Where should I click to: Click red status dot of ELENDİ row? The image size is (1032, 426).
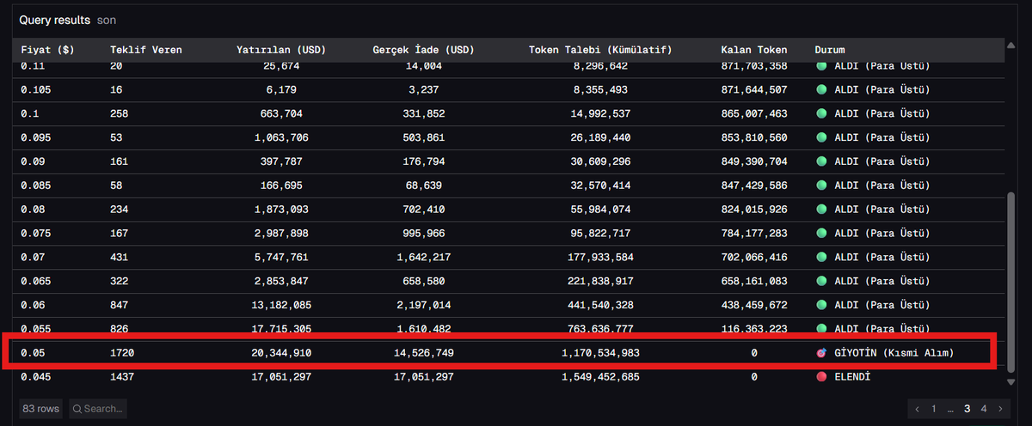pyautogui.click(x=821, y=376)
